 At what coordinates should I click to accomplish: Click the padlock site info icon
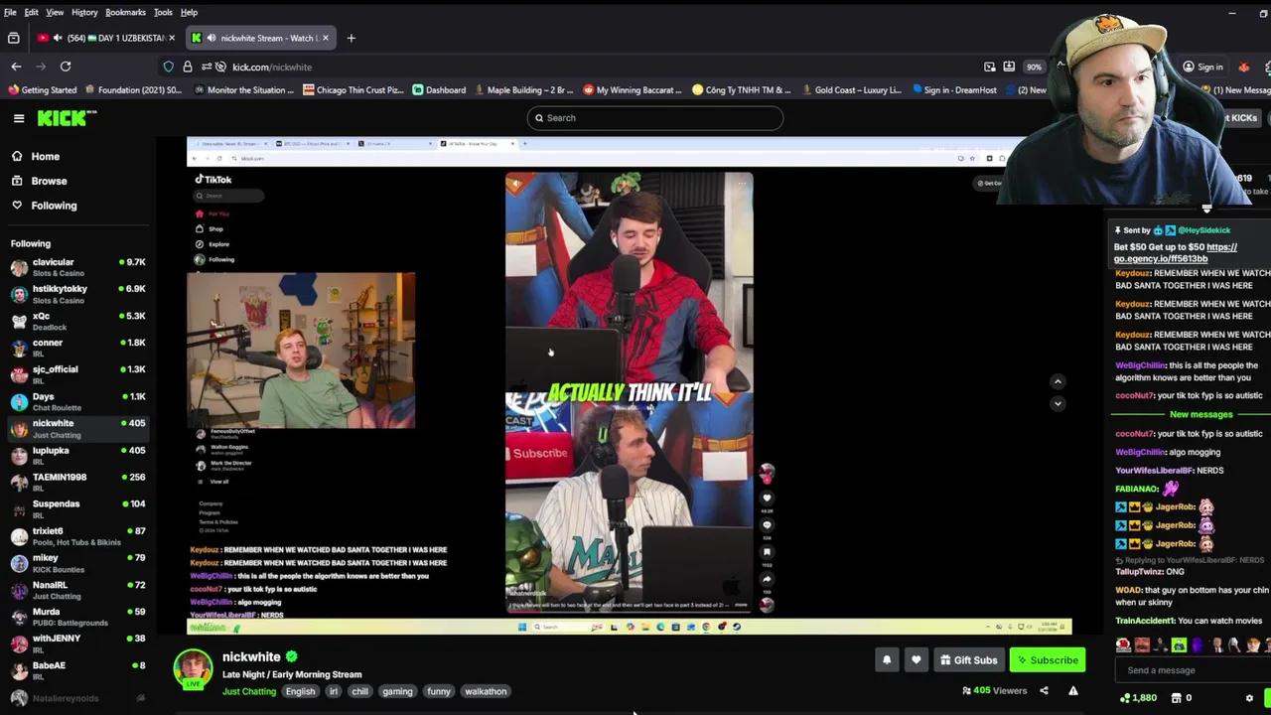coord(187,67)
